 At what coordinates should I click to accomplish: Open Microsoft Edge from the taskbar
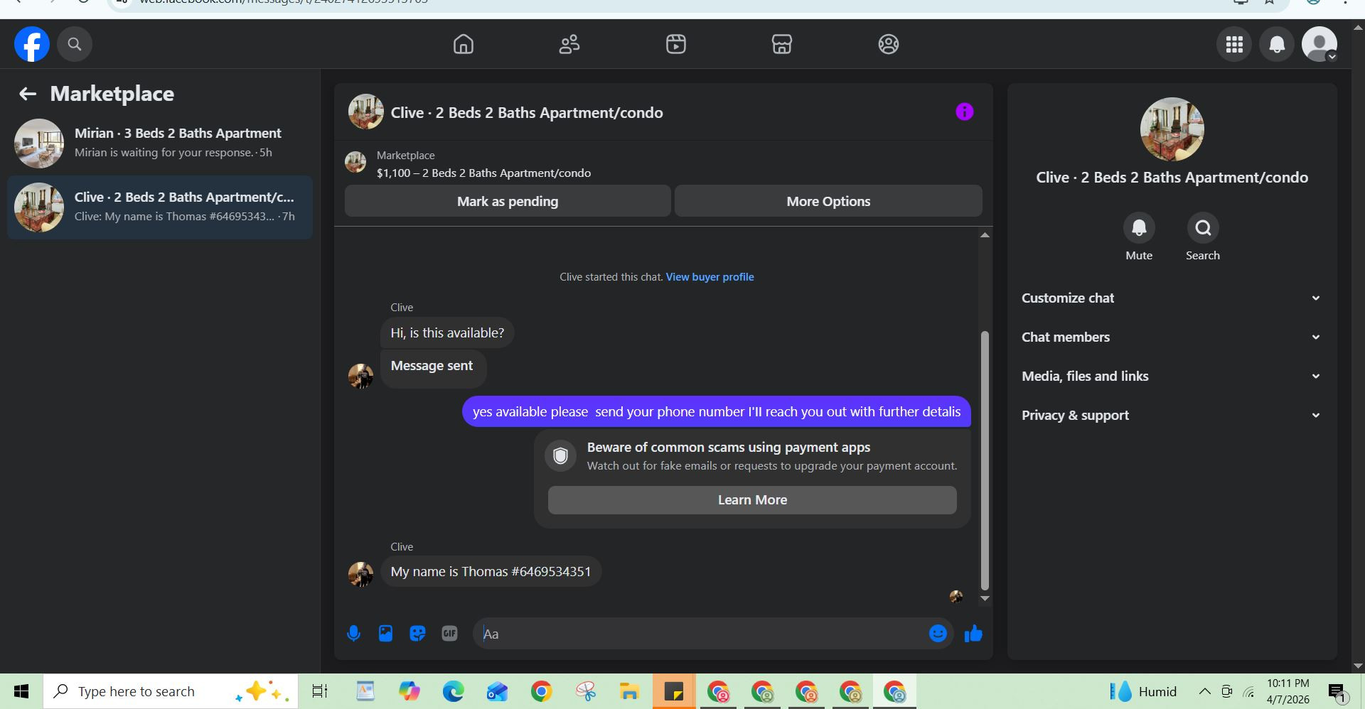click(x=454, y=691)
